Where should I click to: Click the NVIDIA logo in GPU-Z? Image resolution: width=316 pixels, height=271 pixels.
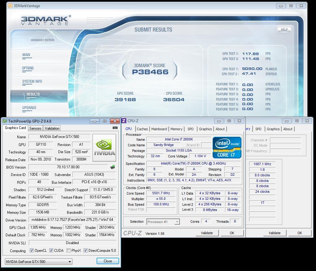[x=104, y=148]
